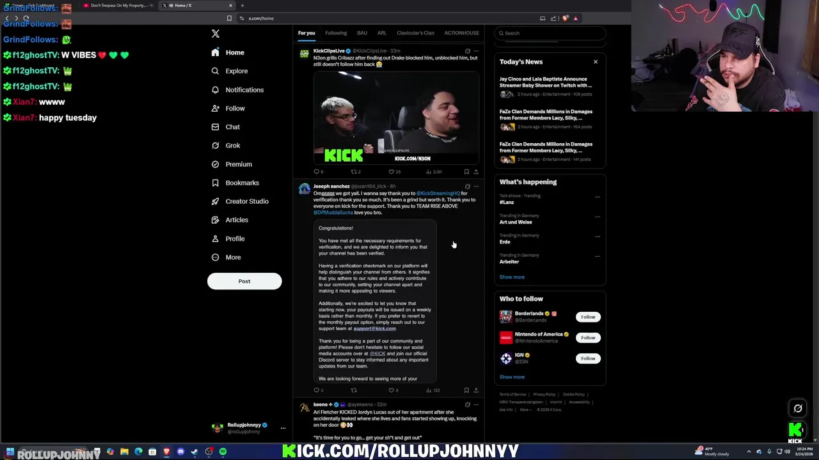Open Bookmarks in the sidebar
The image size is (819, 460).
coord(234,183)
